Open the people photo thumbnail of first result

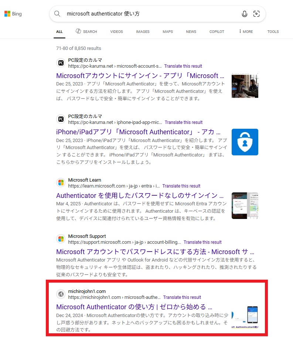pyautogui.click(x=245, y=85)
